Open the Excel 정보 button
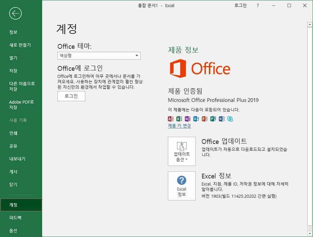The height and width of the screenshot is (237, 313). click(182, 186)
